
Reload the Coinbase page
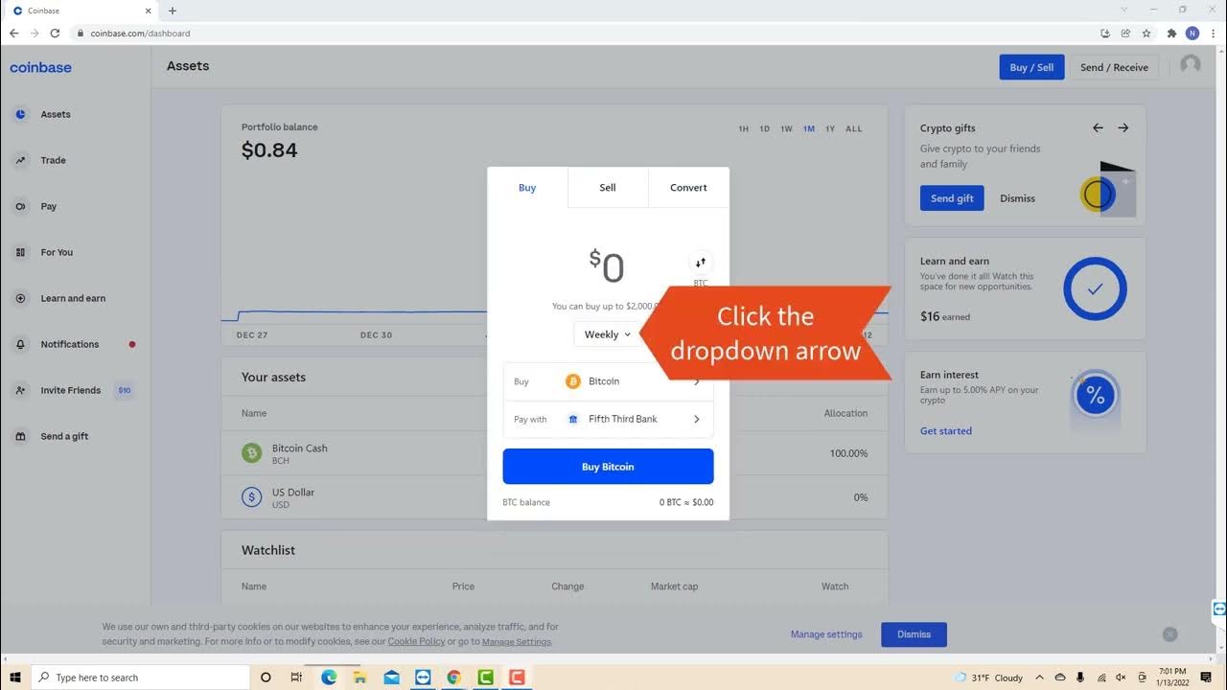[x=56, y=33]
